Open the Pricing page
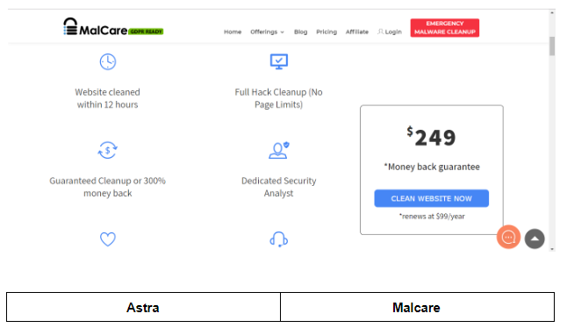 tap(327, 32)
